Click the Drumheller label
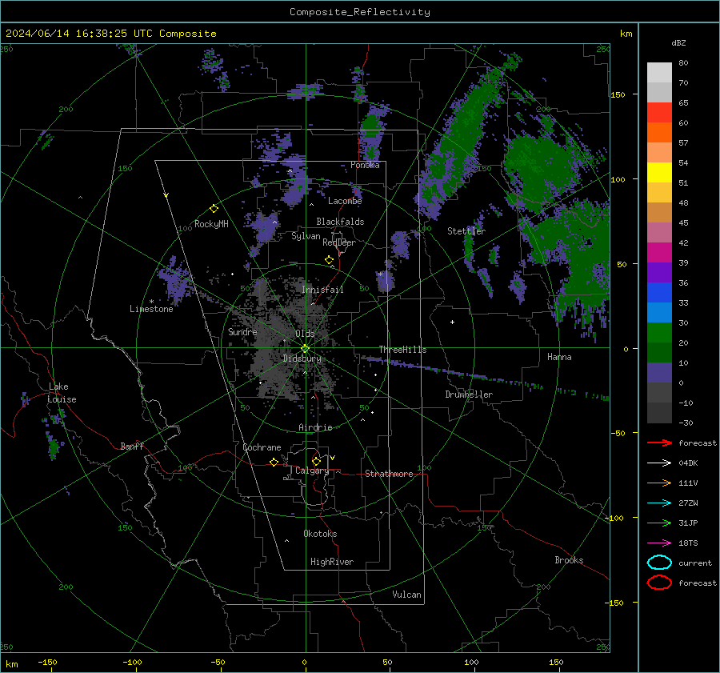Image resolution: width=720 pixels, height=673 pixels. 469,395
